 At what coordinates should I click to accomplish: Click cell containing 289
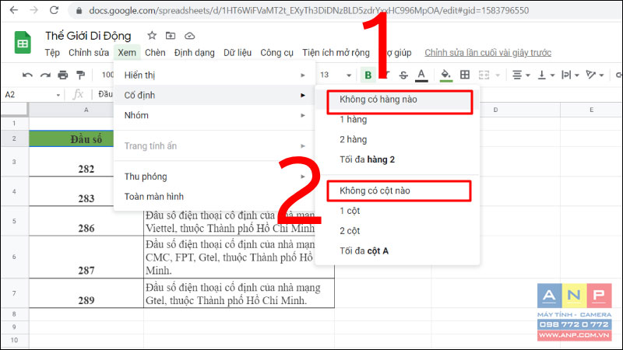(x=86, y=293)
